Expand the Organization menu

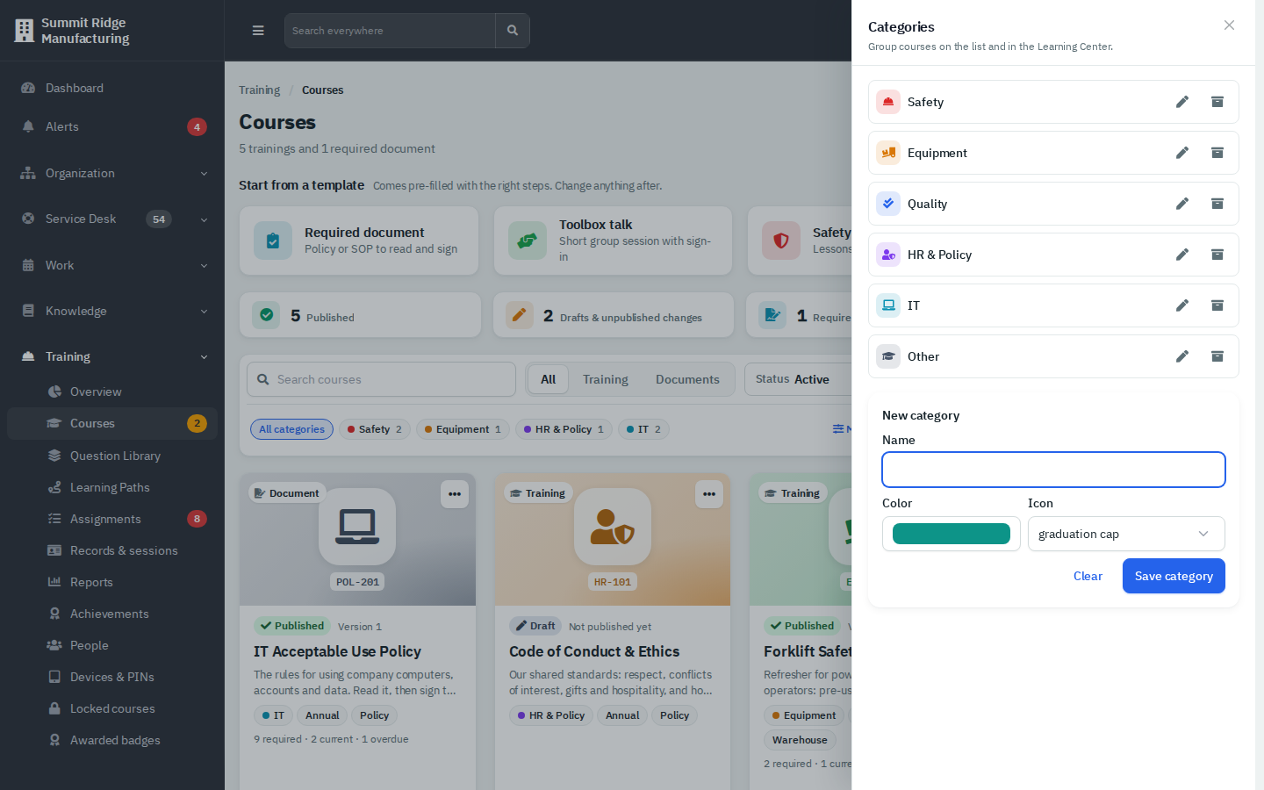coord(112,173)
